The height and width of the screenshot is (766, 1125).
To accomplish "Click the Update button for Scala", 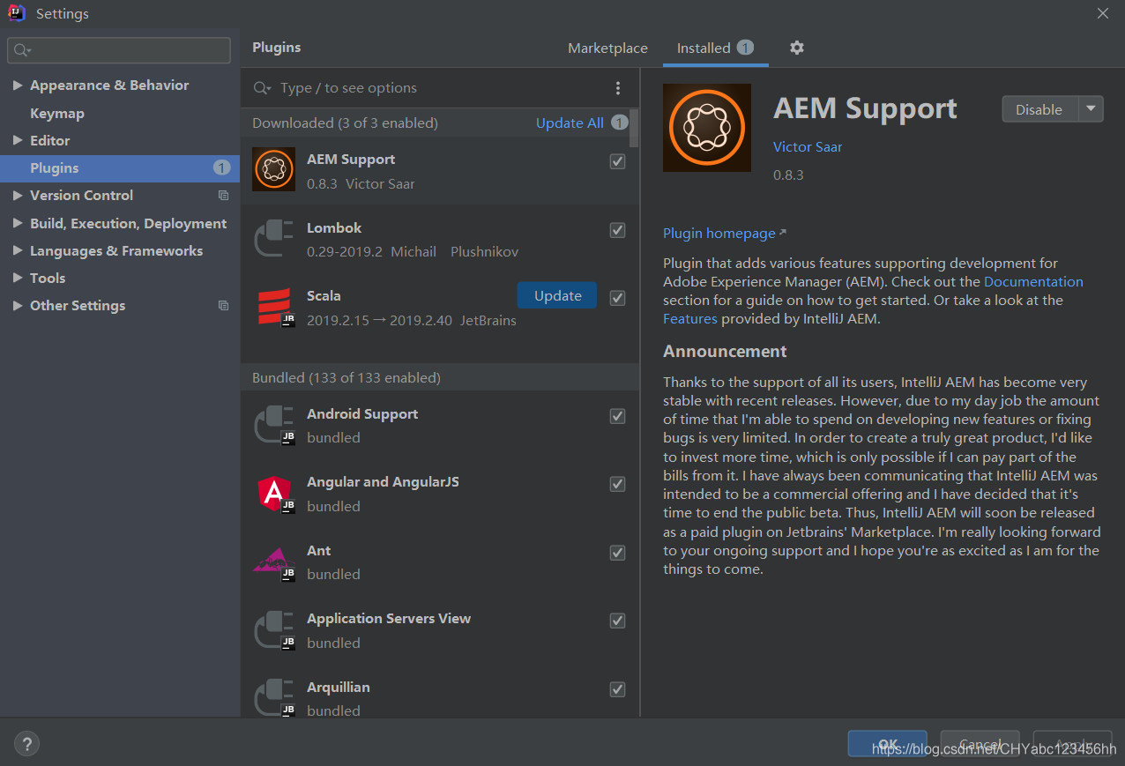I will click(557, 296).
